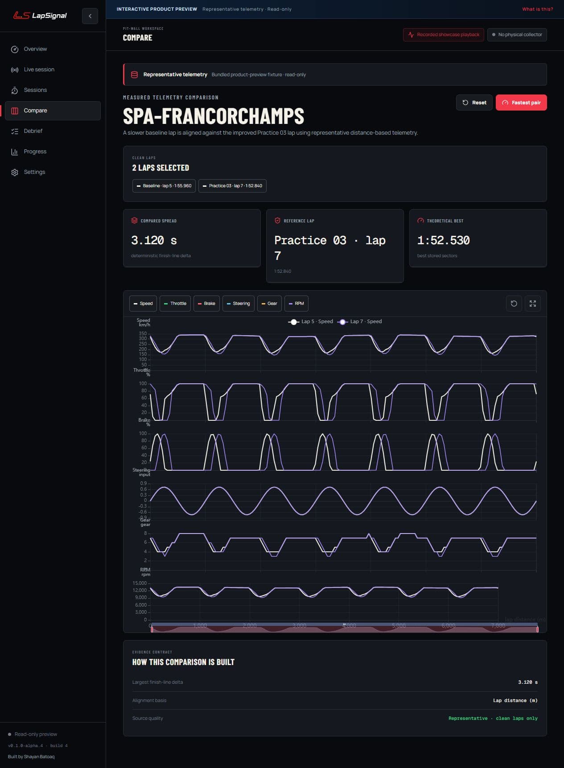The height and width of the screenshot is (768, 564).
Task: Click the LapSignal logo
Action: [40, 16]
